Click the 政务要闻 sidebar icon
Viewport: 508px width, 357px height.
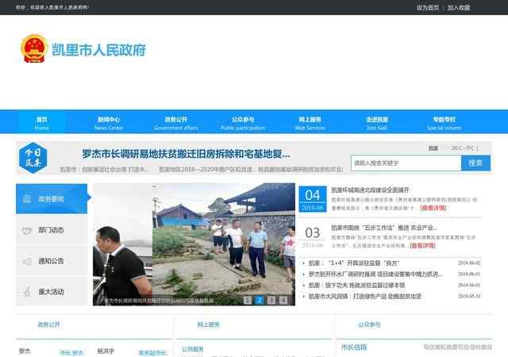tap(27, 199)
